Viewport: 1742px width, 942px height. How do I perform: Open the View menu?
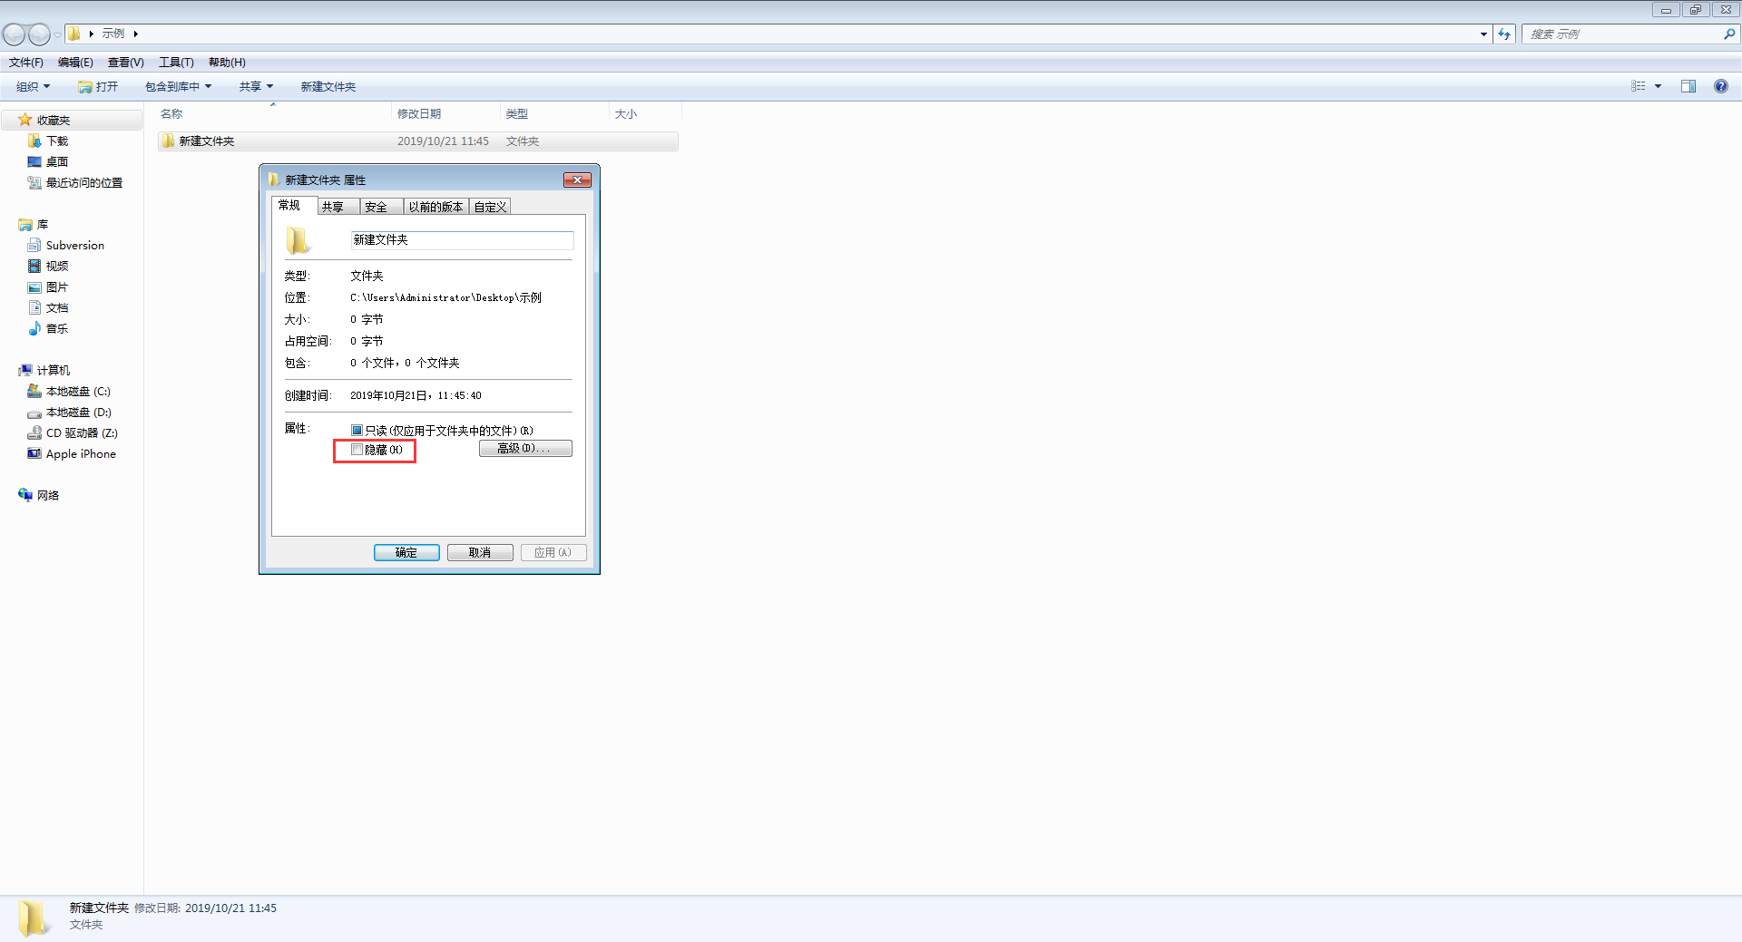125,62
